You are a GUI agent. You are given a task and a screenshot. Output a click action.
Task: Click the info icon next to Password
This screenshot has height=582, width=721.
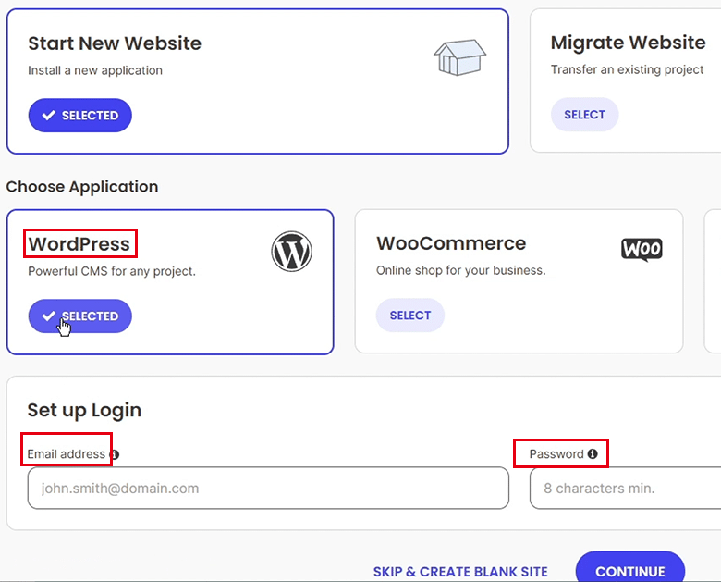point(593,454)
